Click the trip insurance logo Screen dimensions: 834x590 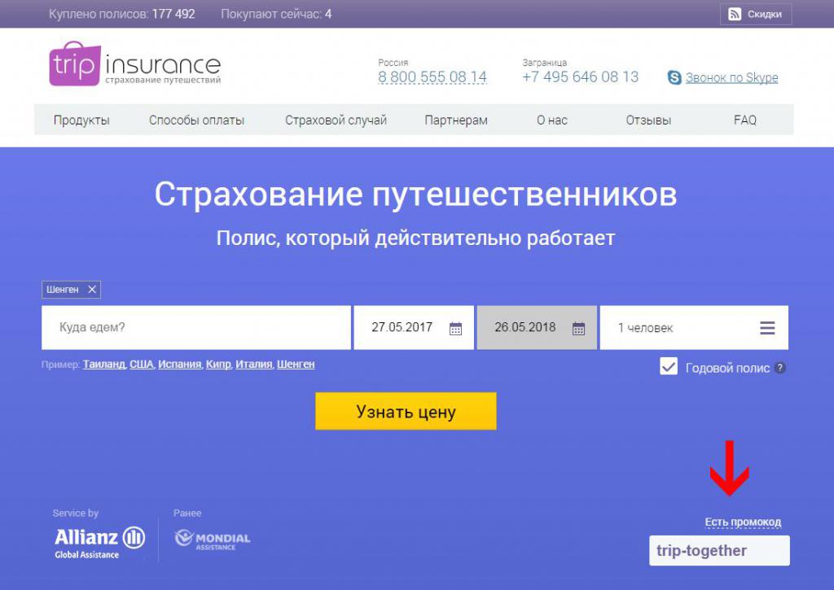coord(135,64)
